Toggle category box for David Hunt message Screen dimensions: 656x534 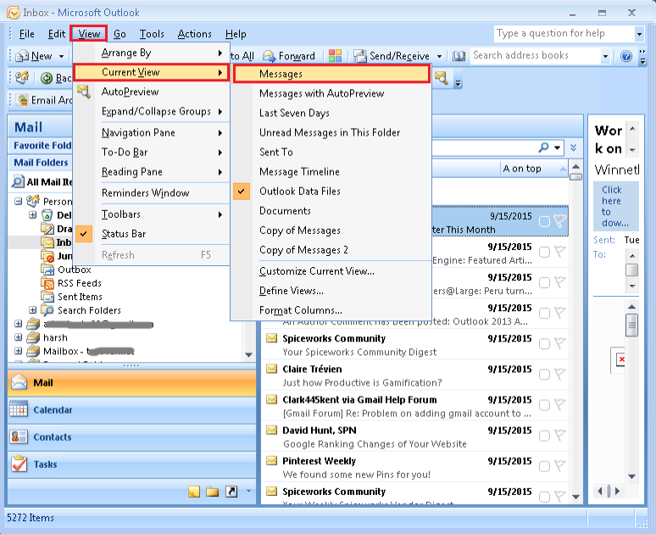pyautogui.click(x=544, y=436)
